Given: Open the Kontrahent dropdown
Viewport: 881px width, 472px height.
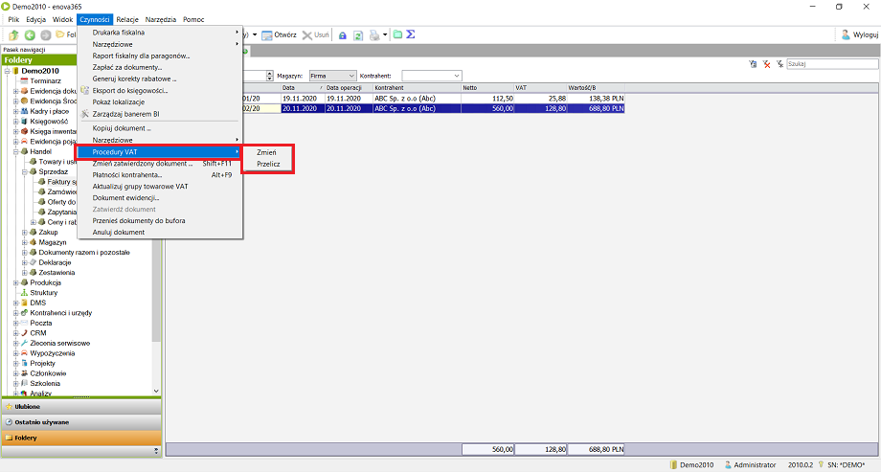Looking at the screenshot, I should point(432,76).
